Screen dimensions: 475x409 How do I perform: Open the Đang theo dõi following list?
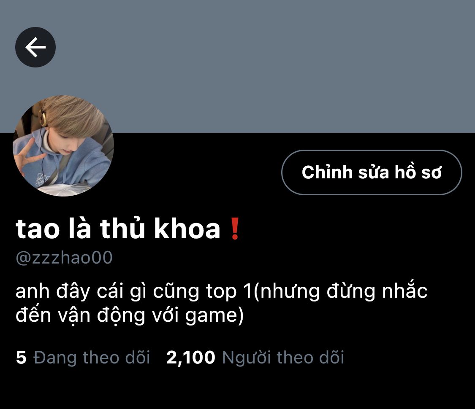point(92,358)
